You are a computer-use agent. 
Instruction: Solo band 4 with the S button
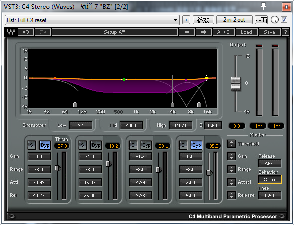(183, 145)
